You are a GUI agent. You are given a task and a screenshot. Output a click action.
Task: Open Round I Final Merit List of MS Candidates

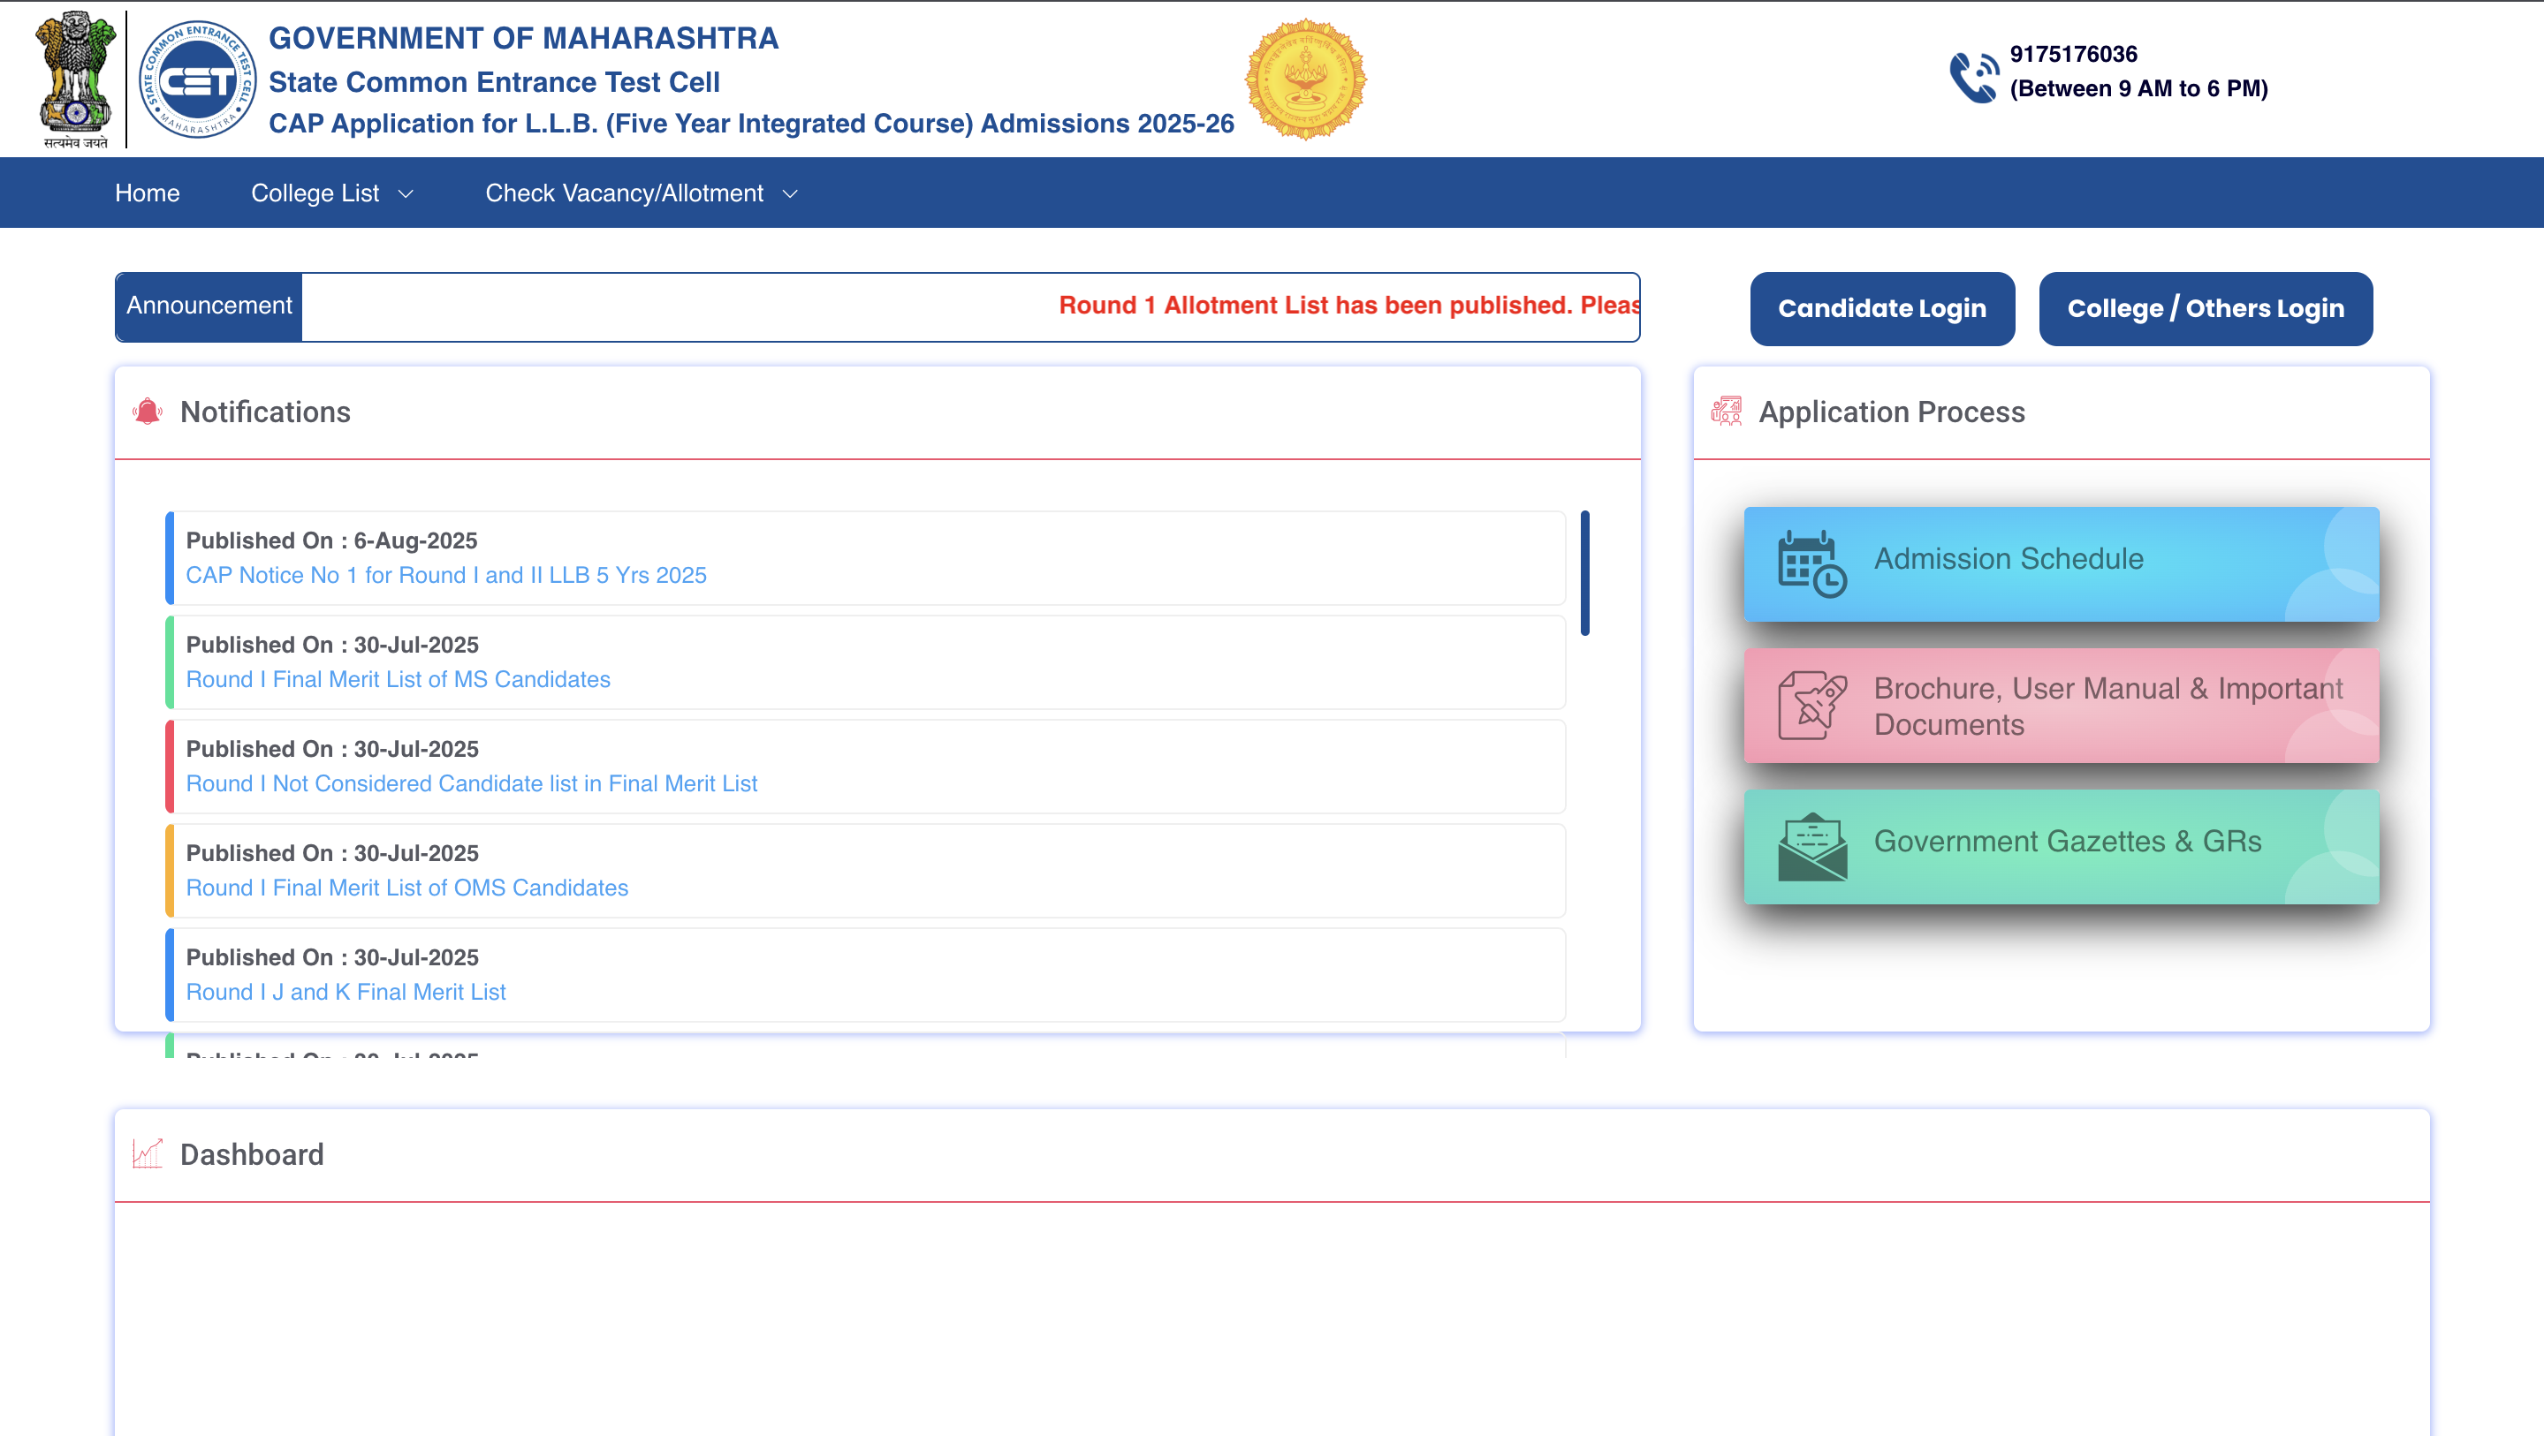[x=398, y=679]
